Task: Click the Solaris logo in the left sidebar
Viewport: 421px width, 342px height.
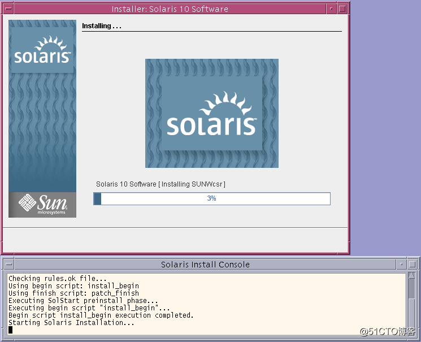Action: pos(42,50)
